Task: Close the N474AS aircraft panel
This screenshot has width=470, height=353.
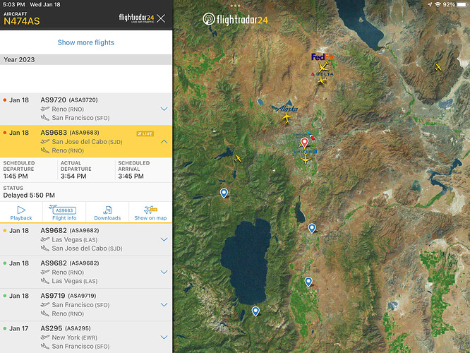Action: point(161,18)
